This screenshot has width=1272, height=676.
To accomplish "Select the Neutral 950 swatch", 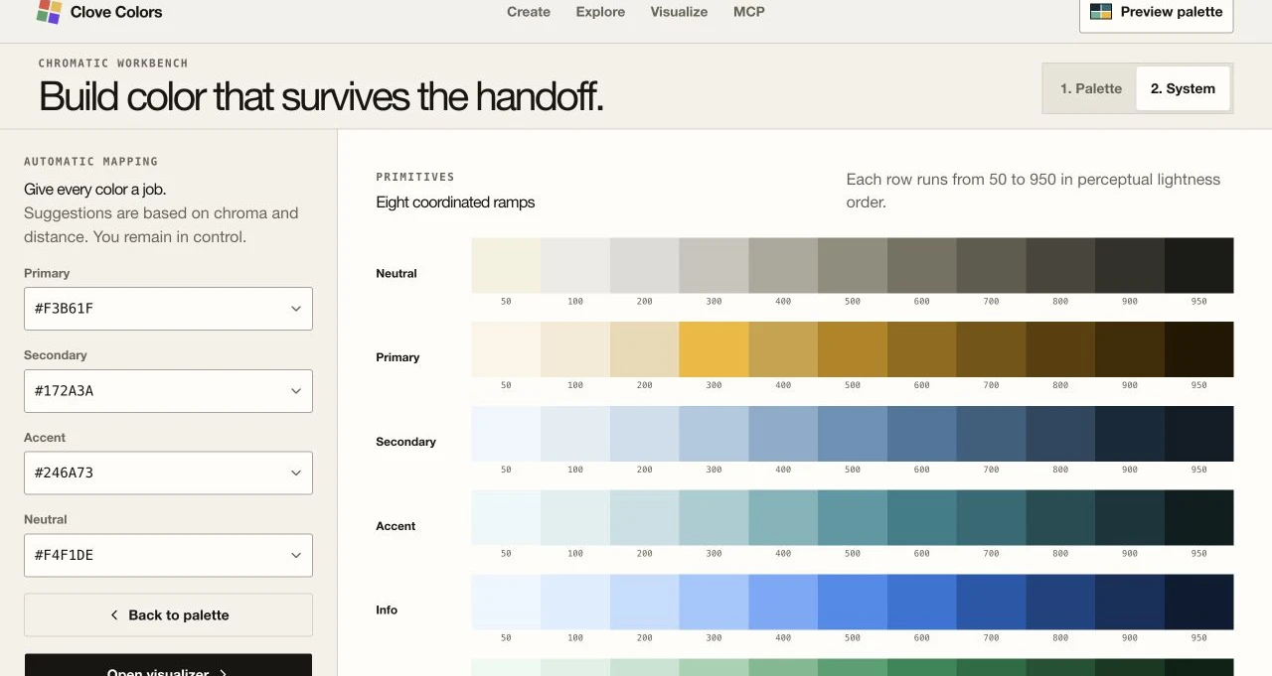I will tap(1199, 265).
